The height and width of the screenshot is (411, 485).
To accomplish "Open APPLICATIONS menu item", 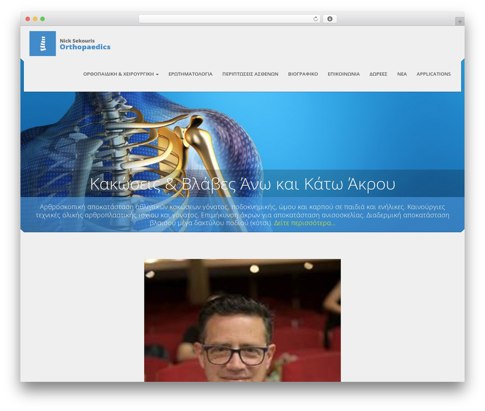I will [433, 74].
